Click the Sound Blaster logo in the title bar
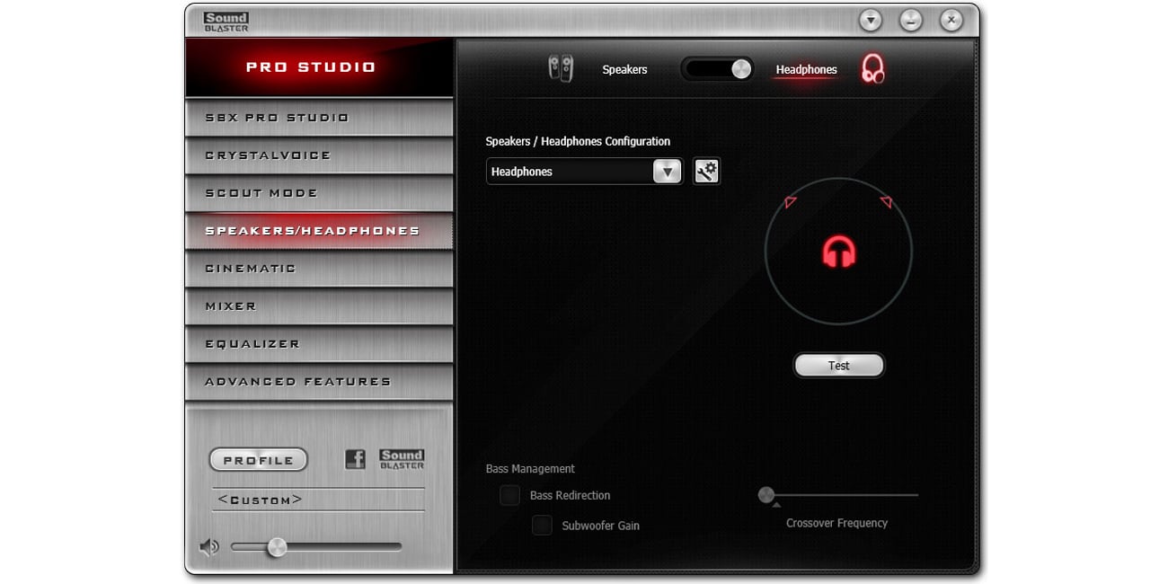Image resolution: width=1168 pixels, height=584 pixels. click(x=226, y=21)
